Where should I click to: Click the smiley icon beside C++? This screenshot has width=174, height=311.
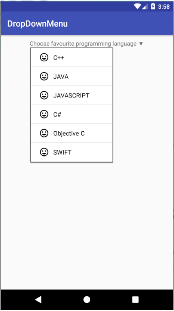44,58
